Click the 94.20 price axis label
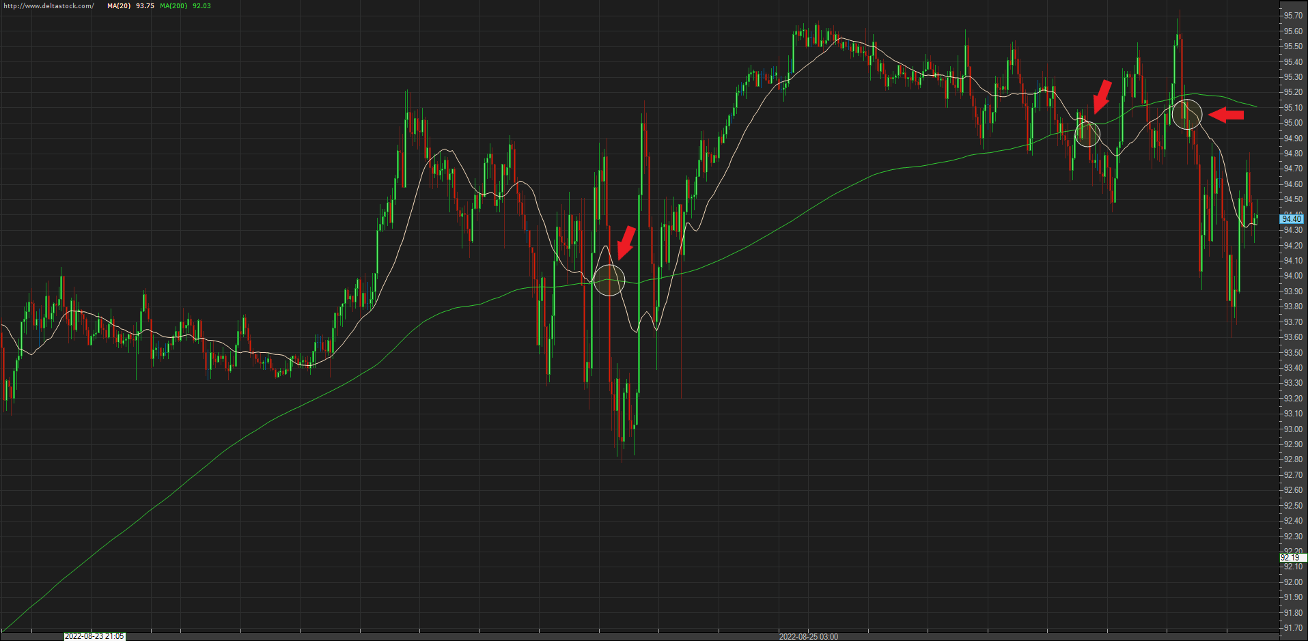This screenshot has width=1308, height=641. (1292, 246)
